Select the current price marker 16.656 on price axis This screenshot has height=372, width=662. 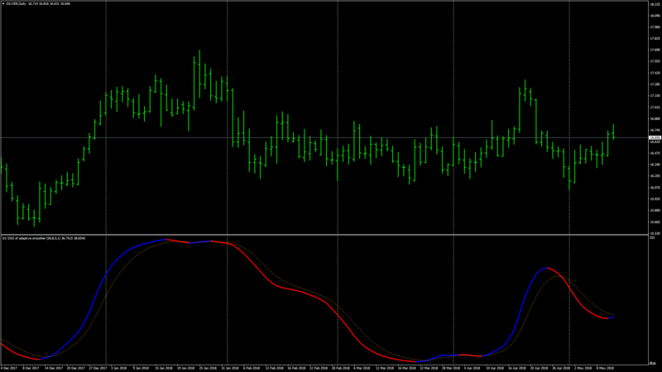655,137
